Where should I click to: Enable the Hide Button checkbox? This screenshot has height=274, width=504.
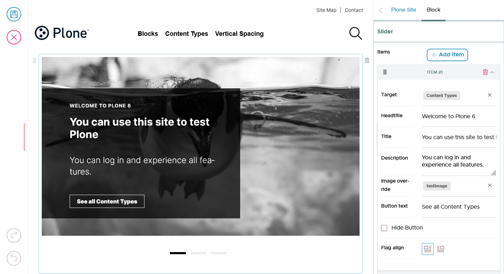pyautogui.click(x=384, y=228)
